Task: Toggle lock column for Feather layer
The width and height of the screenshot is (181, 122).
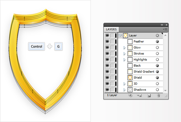Action: pos(112,41)
